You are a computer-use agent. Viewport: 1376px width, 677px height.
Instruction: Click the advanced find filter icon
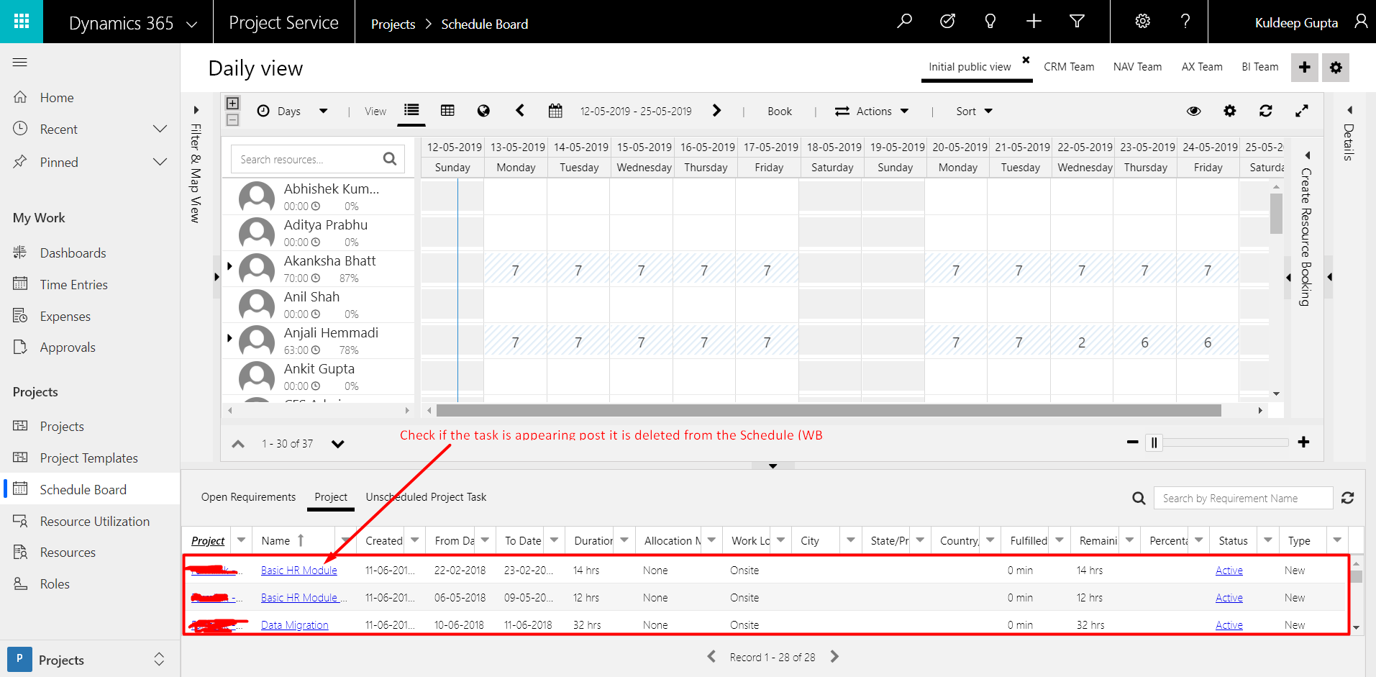[1077, 22]
